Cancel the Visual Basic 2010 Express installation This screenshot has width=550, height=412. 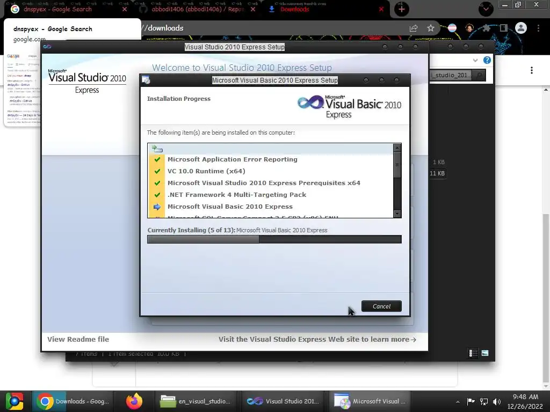381,306
